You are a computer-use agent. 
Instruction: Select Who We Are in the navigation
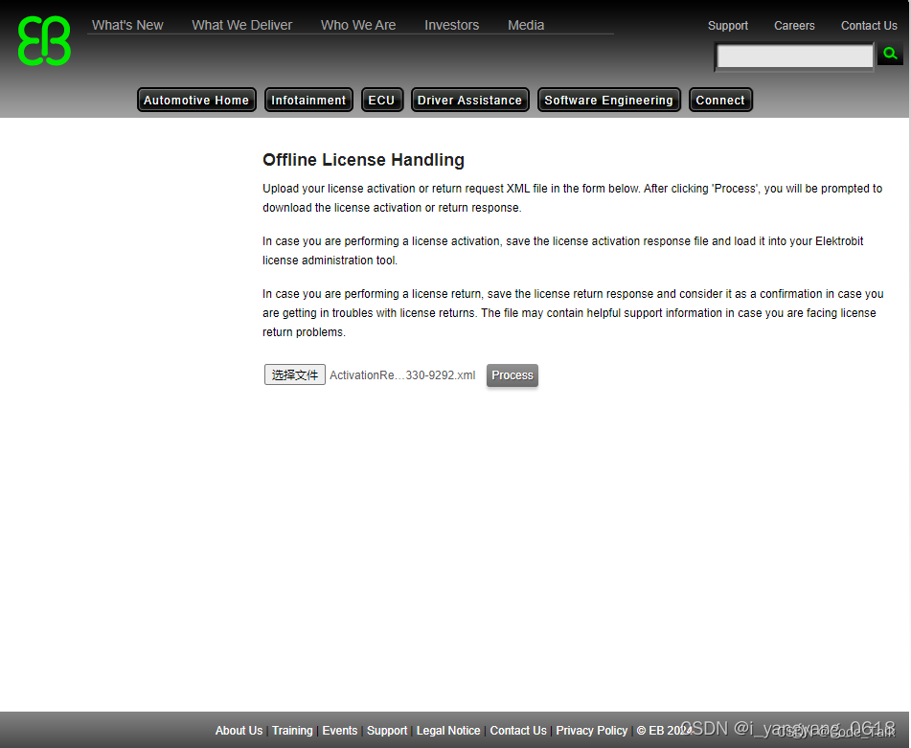coord(358,25)
